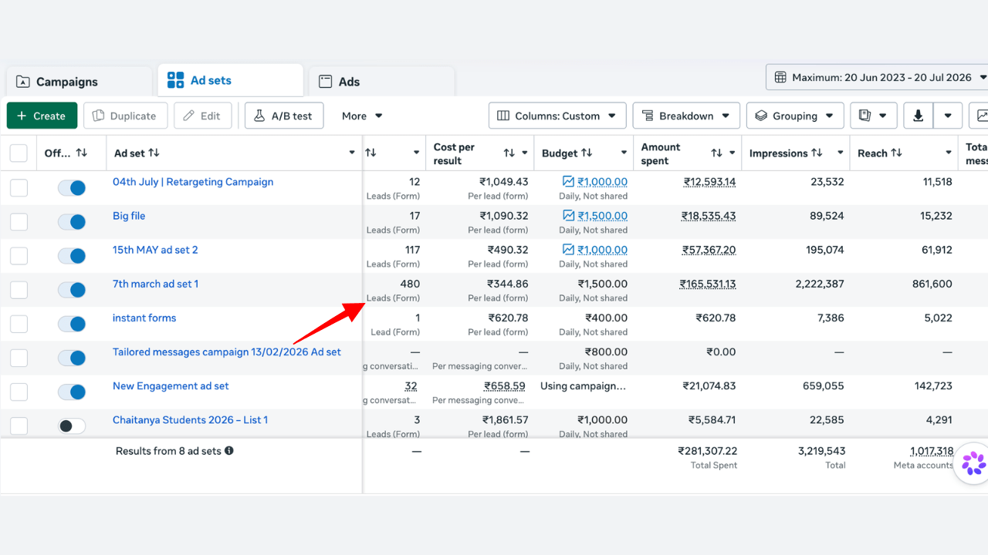This screenshot has width=988, height=555.
Task: Click budget ₹1,000.00 of 15th MAY ad set 2
Action: click(603, 250)
